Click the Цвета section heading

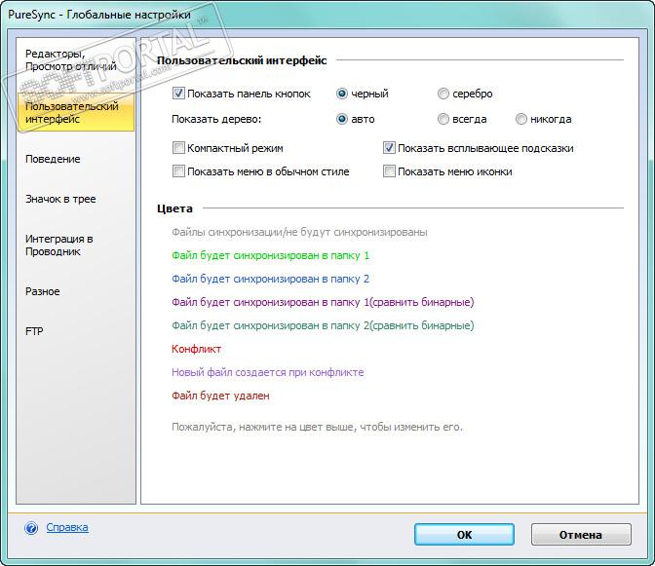(174, 208)
